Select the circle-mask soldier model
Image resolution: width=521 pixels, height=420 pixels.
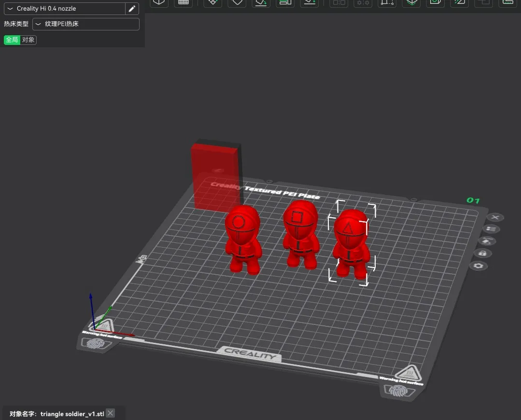[243, 239]
